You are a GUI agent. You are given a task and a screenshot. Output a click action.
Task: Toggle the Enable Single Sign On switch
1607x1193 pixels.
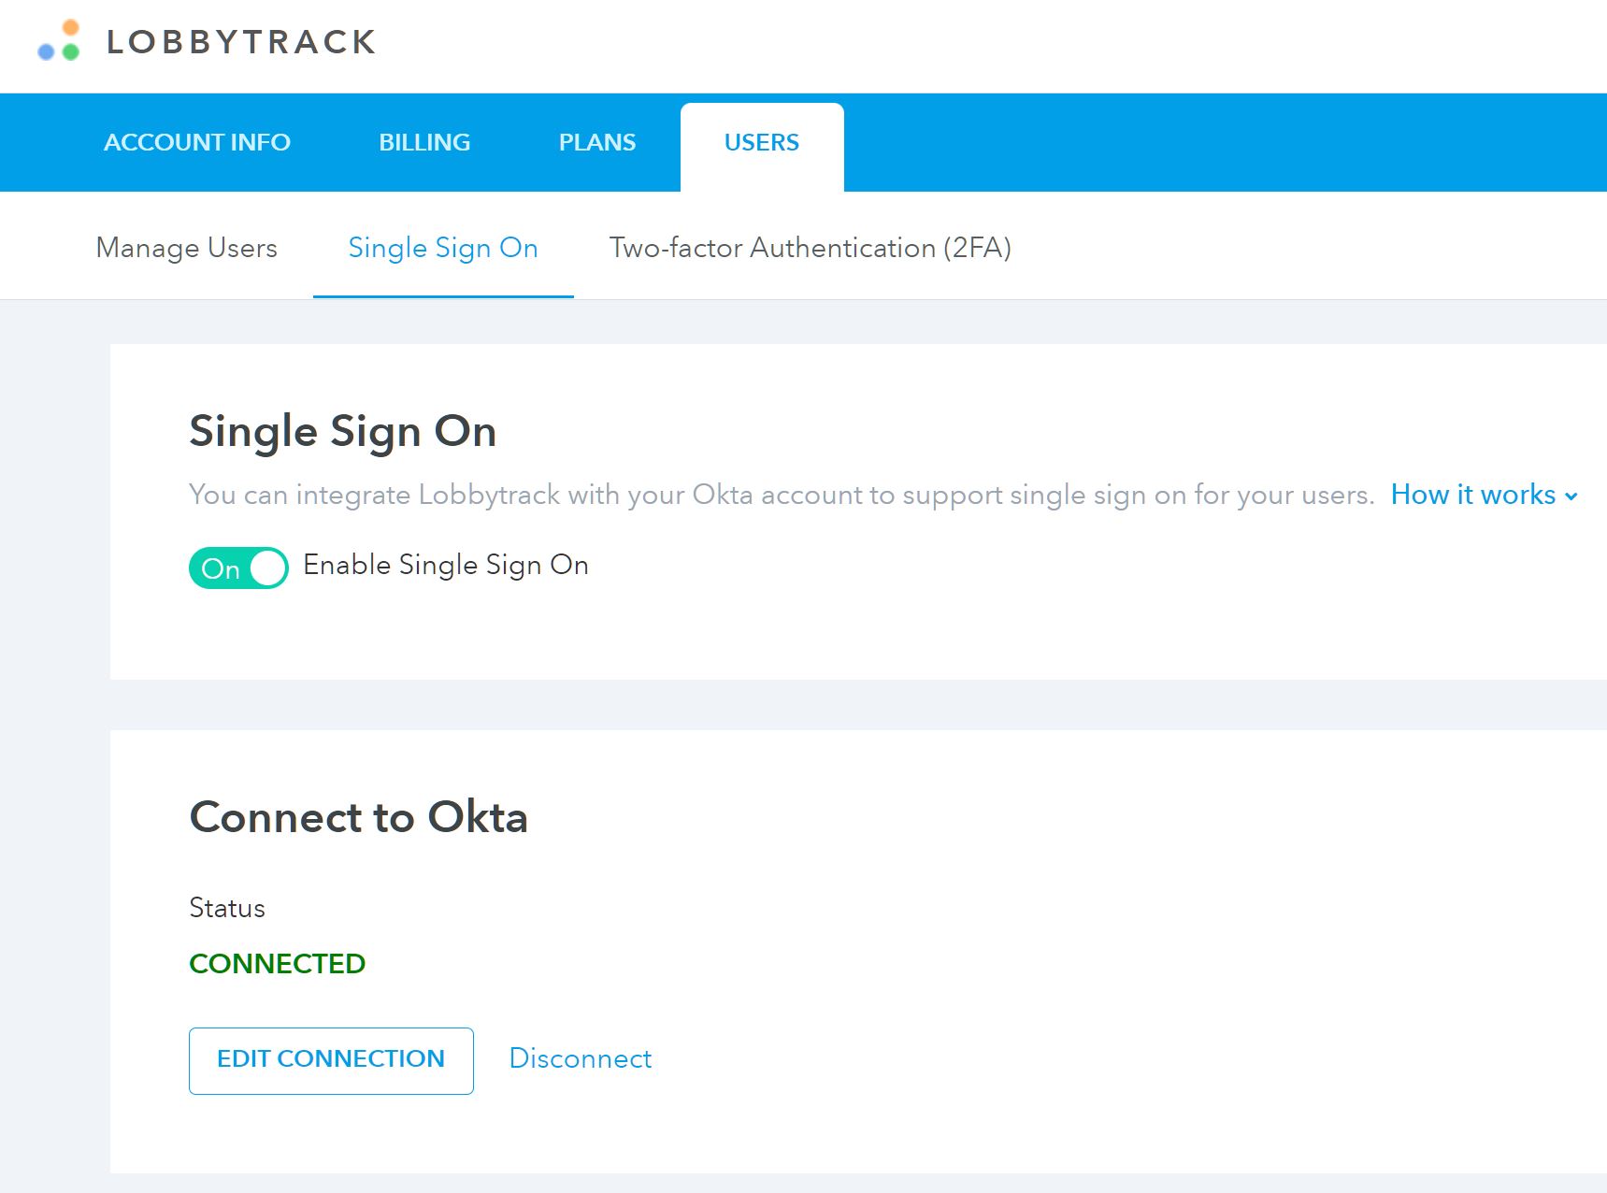pyautogui.click(x=238, y=568)
